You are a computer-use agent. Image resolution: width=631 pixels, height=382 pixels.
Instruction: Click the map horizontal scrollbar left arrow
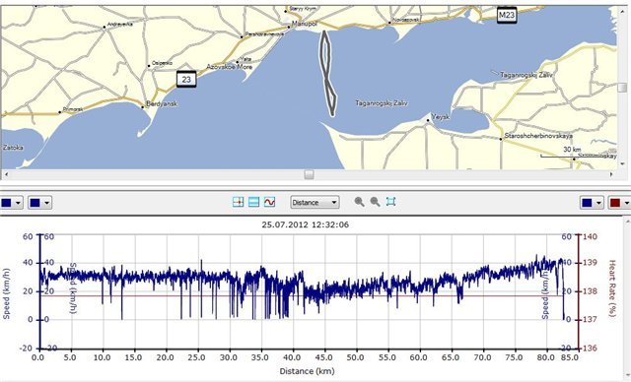6,174
